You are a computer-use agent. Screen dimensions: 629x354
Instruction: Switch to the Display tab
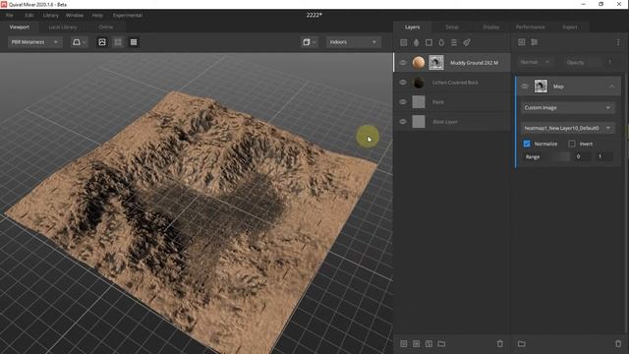(x=491, y=27)
